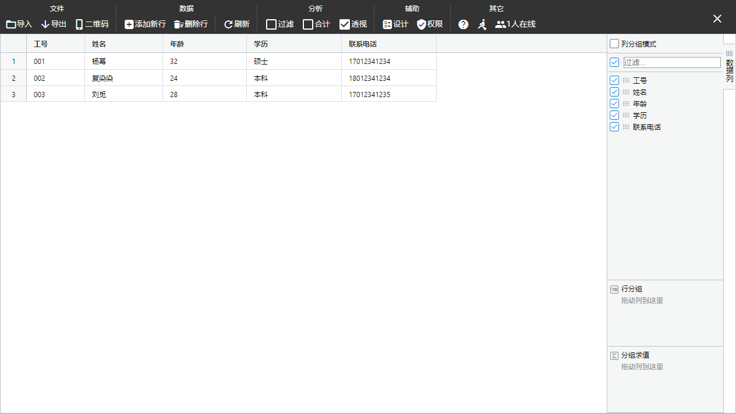Click the 导出 export arrow icon
Viewport: 736px width, 414px height.
[45, 24]
